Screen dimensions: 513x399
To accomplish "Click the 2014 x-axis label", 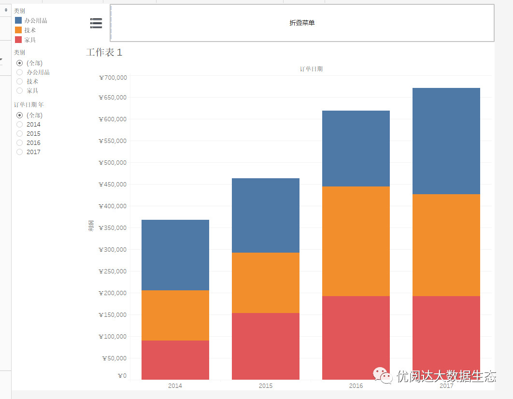I will (175, 385).
